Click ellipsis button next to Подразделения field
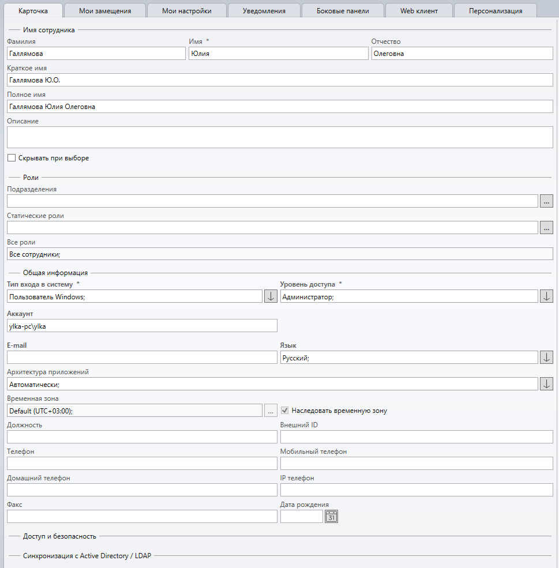 point(546,201)
